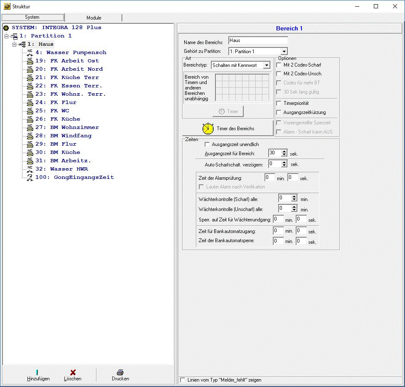Click the red X Löschen icon

(x=73, y=372)
